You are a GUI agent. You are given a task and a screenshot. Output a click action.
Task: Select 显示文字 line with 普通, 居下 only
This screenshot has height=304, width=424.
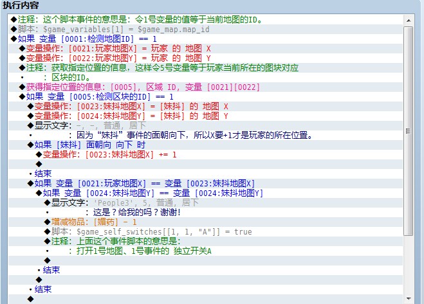pyautogui.click(x=205, y=126)
